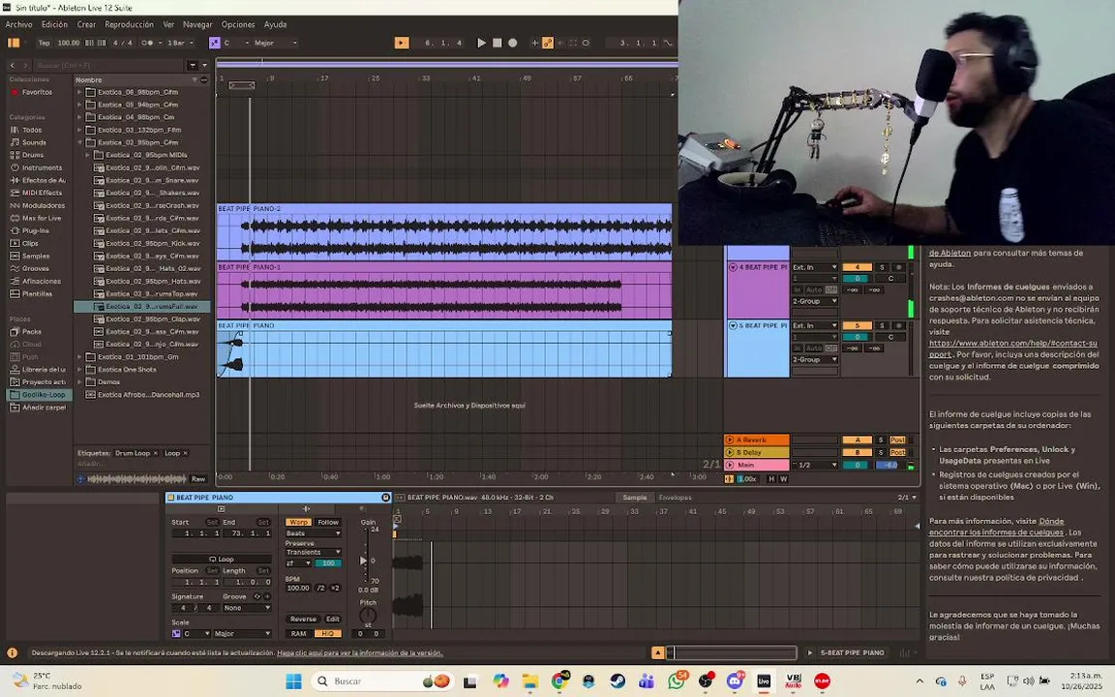Select Max for Live category
The width and height of the screenshot is (1115, 697).
pyautogui.click(x=42, y=219)
